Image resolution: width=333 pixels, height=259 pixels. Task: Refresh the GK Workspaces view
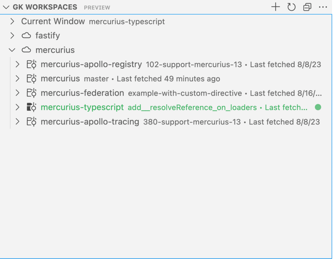(x=291, y=7)
